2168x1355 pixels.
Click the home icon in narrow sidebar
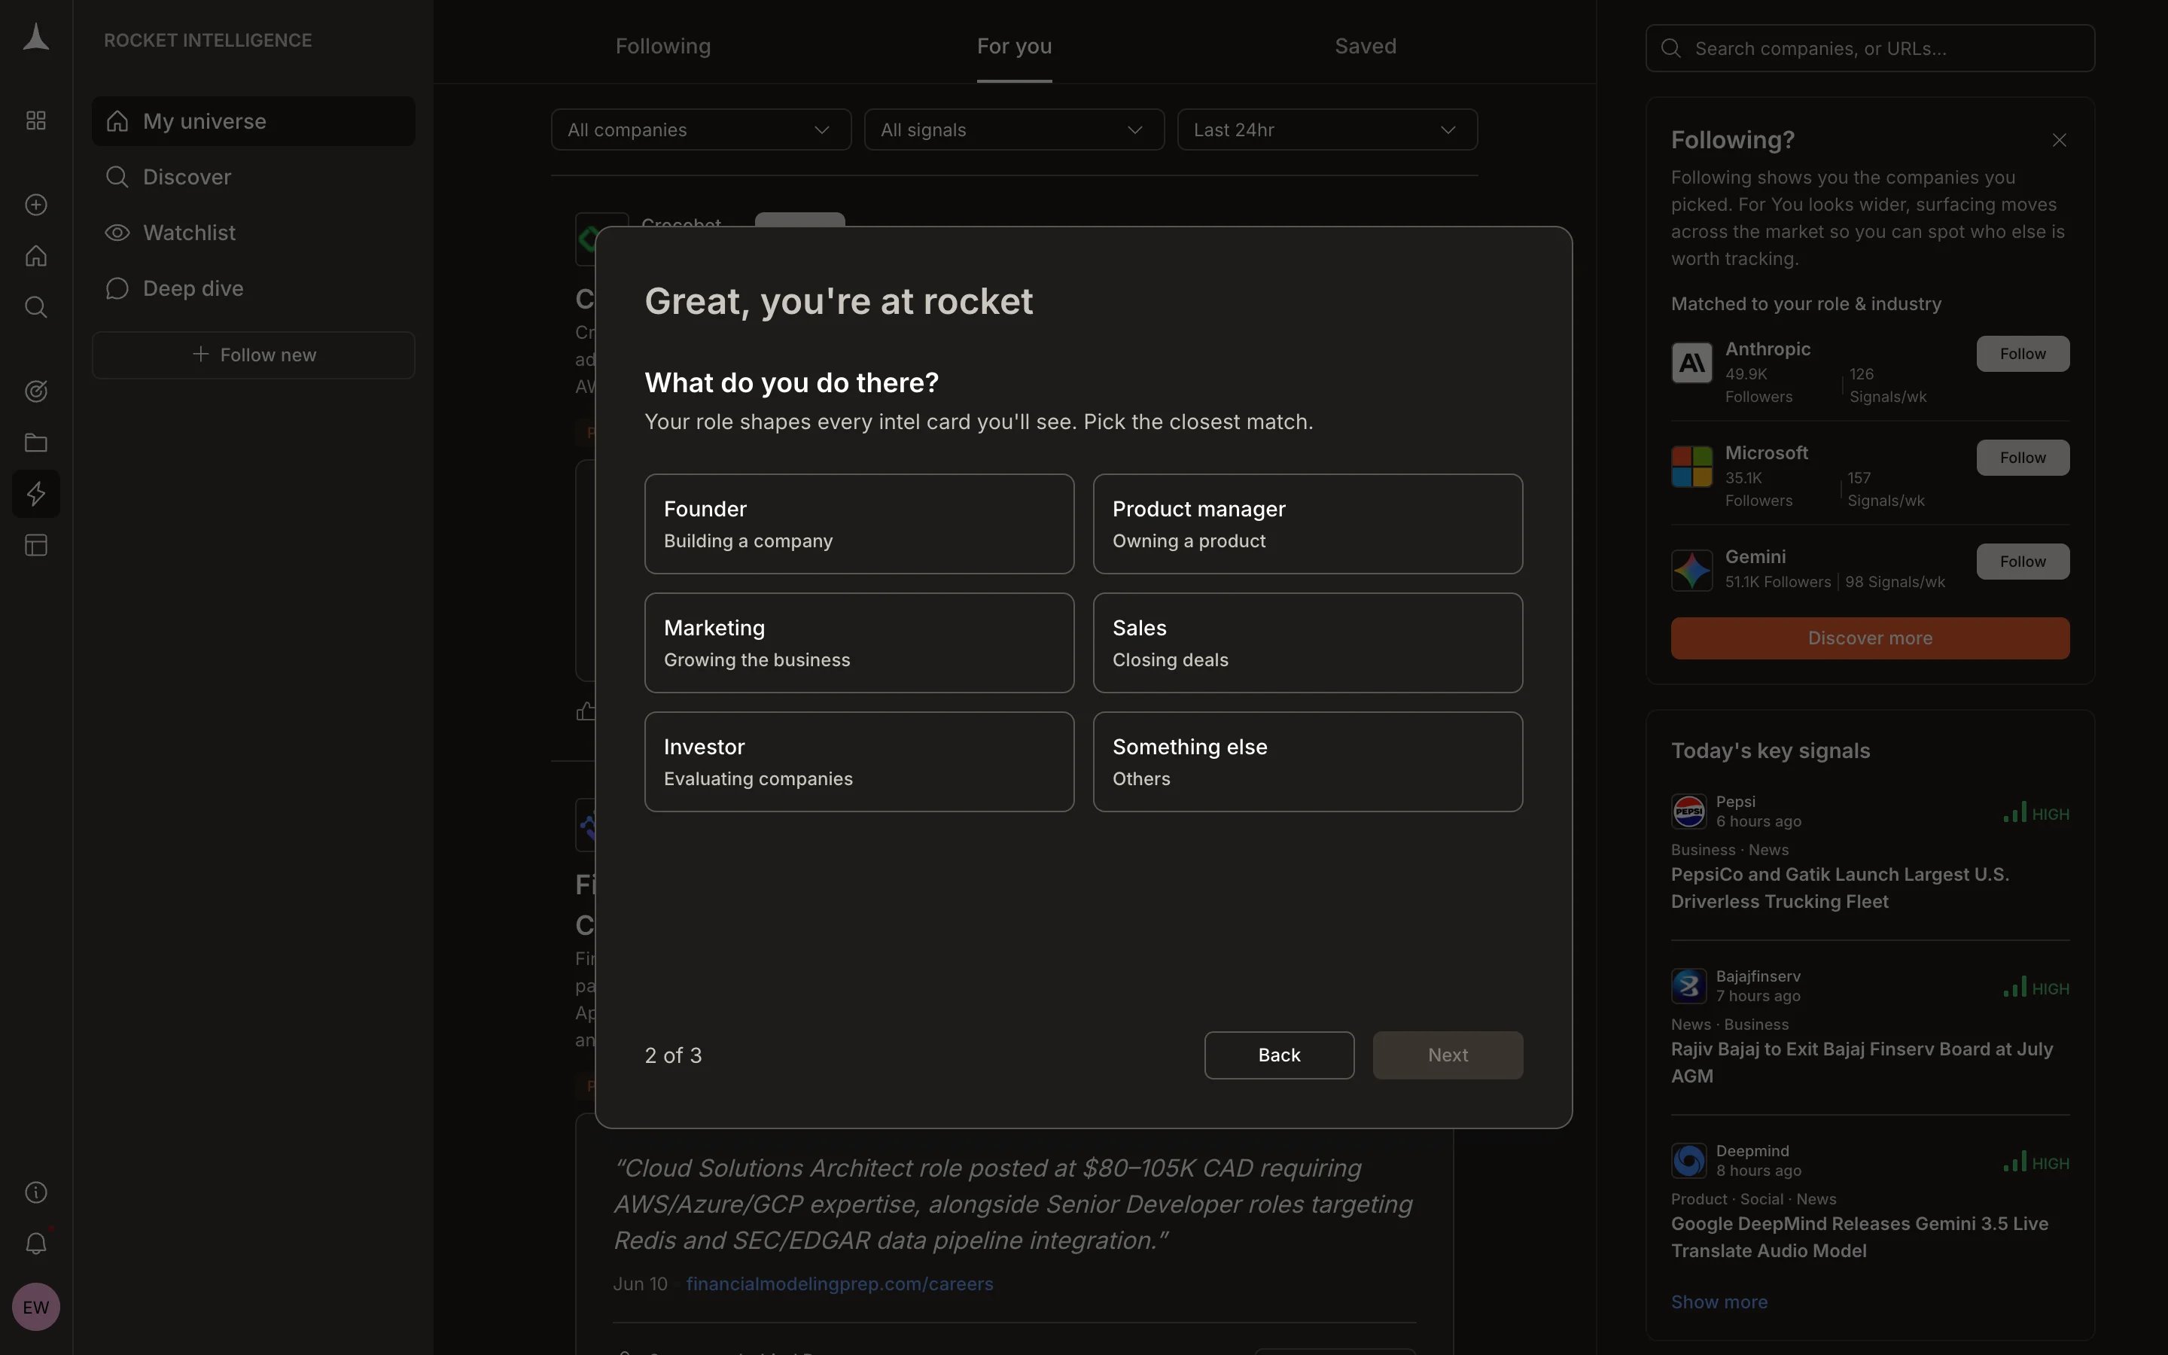(x=36, y=256)
